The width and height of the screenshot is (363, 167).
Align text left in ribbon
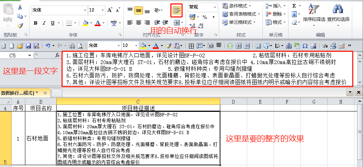[x=130, y=22]
